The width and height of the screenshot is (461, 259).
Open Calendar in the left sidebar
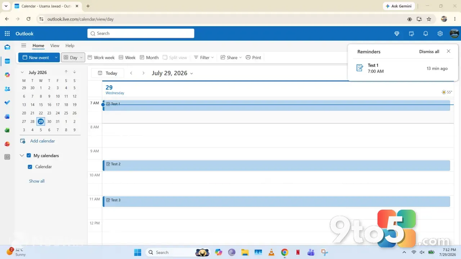tap(7, 61)
